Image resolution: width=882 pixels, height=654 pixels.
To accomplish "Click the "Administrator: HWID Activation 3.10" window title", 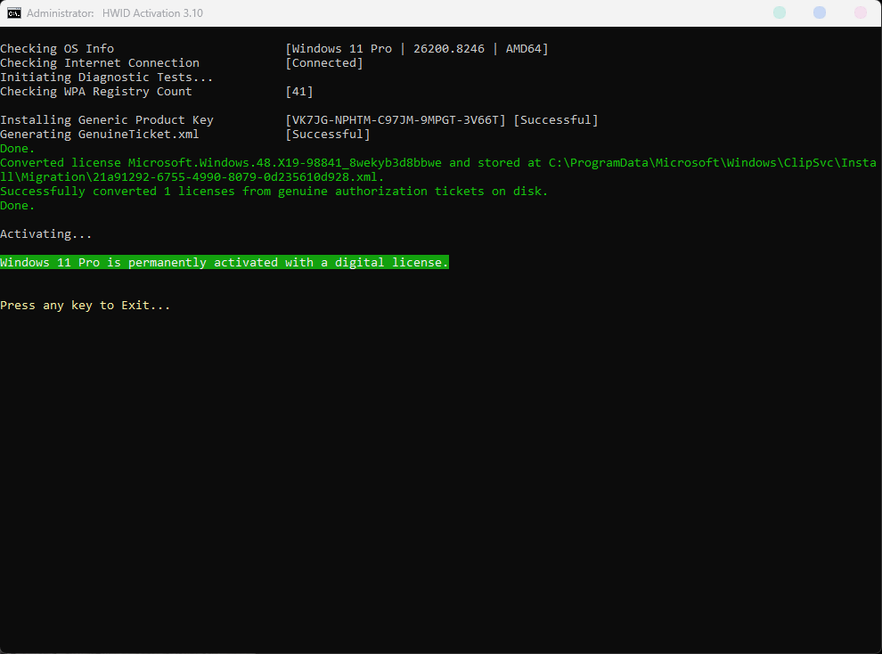I will (115, 13).
